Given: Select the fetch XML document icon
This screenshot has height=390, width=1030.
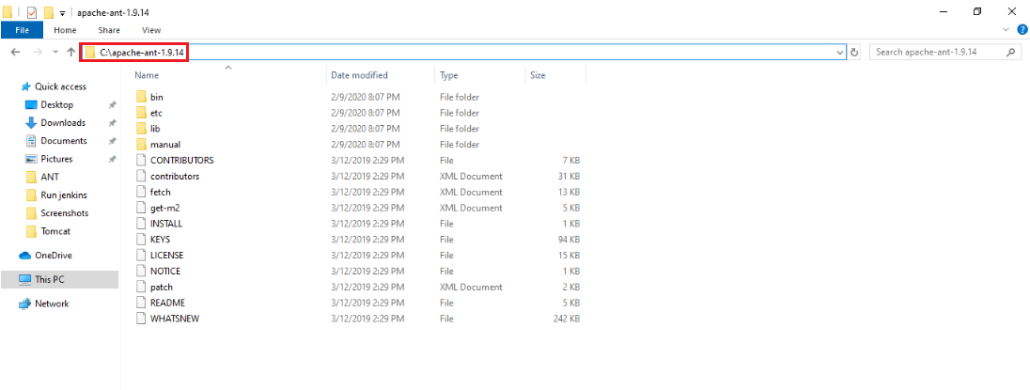Looking at the screenshot, I should 140,192.
